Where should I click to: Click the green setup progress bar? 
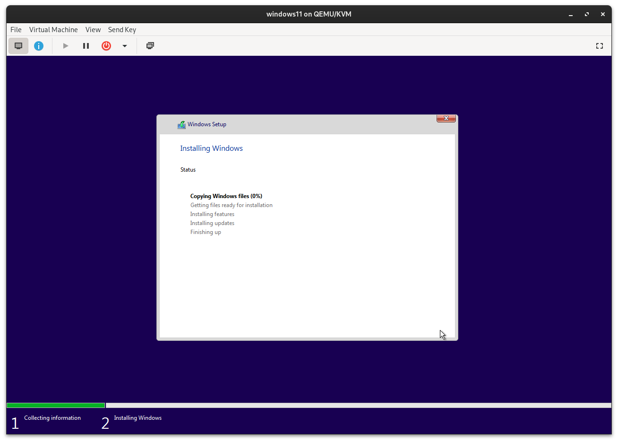click(x=56, y=405)
